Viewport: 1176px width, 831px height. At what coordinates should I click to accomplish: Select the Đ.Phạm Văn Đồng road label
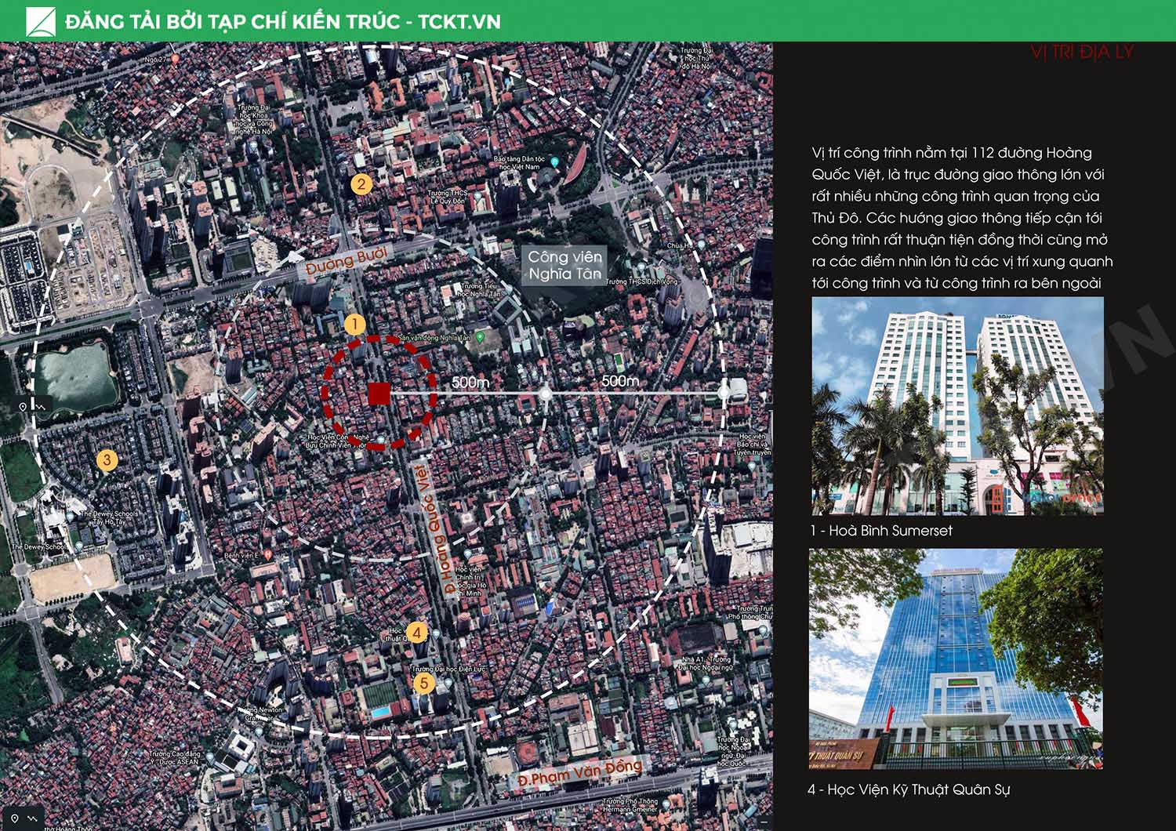(579, 771)
